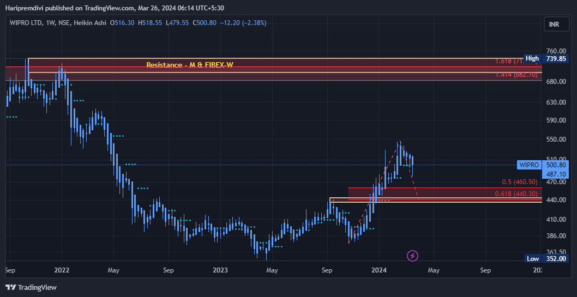
Task: Click the 680.00 price axis label
Action: click(x=556, y=81)
